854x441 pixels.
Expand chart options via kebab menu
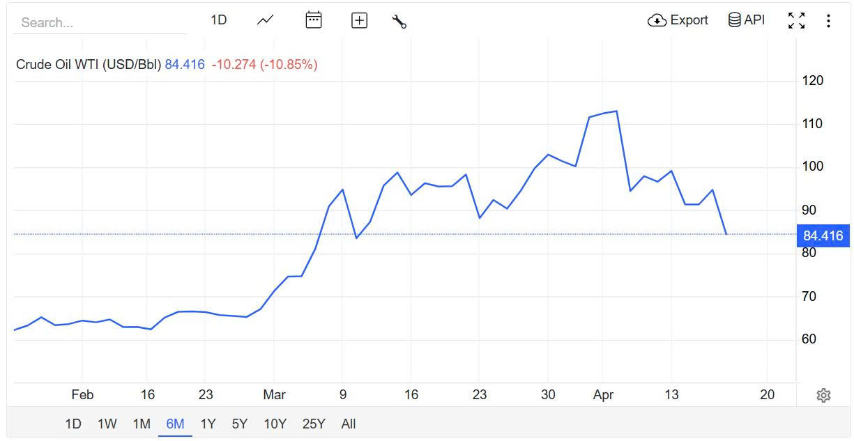click(x=828, y=20)
